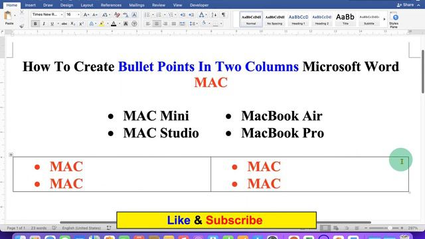Open the Design tab
This screenshot has height=239, width=425.
coord(66,5)
